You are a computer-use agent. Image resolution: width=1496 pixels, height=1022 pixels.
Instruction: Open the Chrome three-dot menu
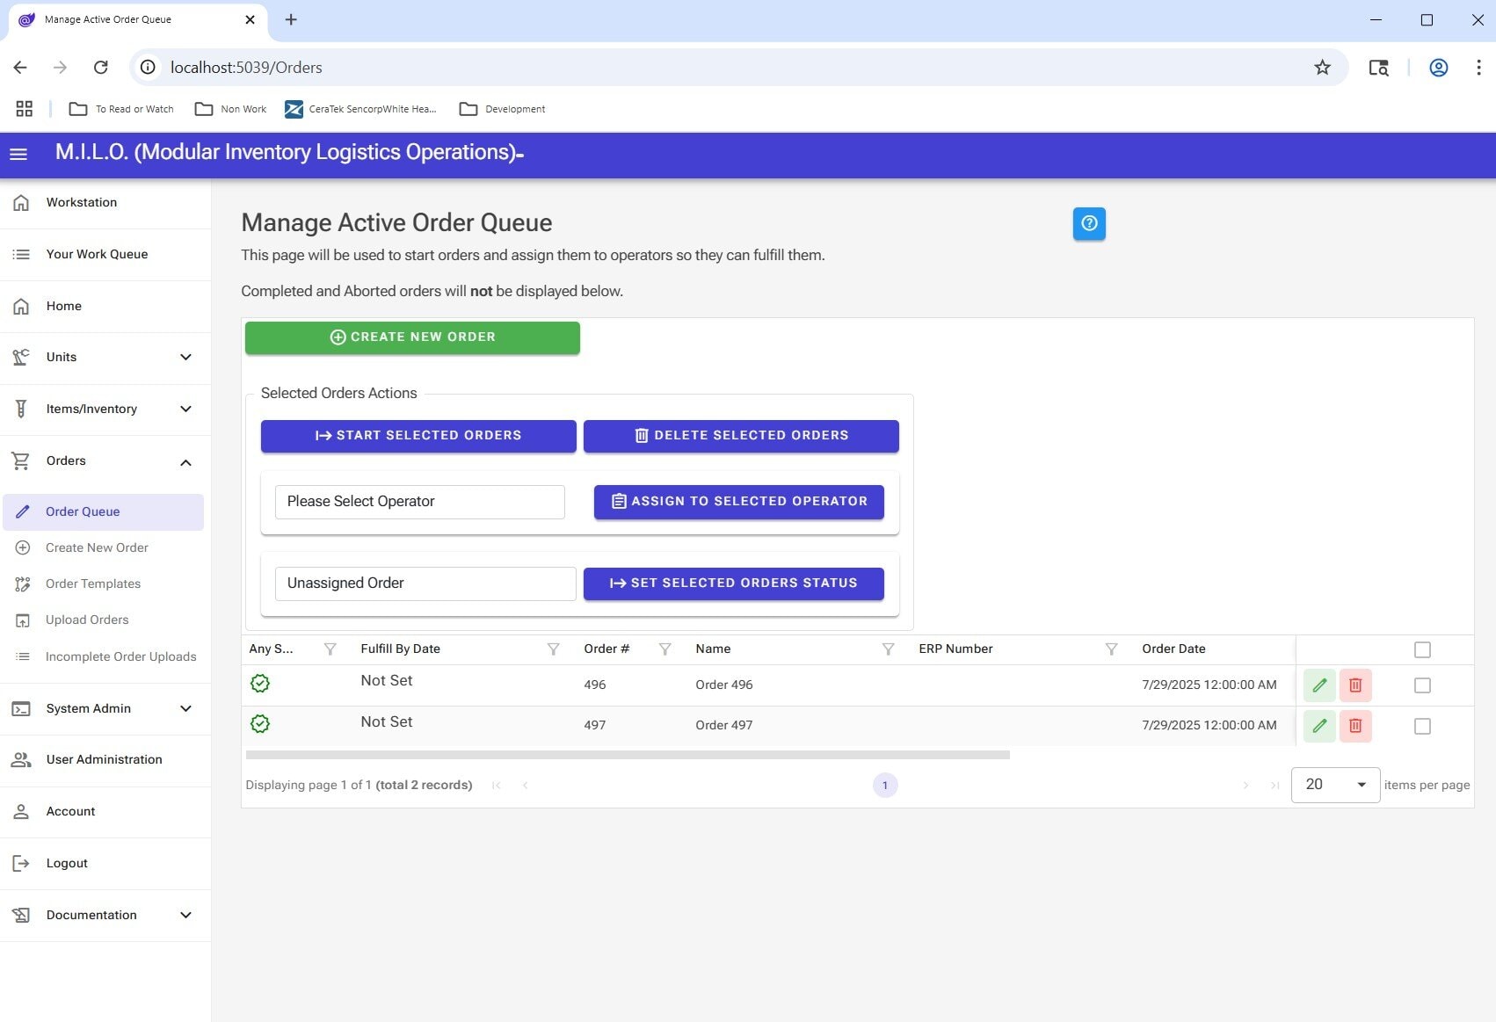pos(1478,68)
